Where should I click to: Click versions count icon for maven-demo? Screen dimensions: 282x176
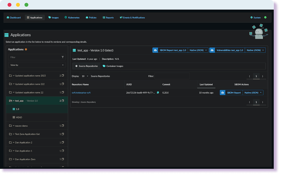click(x=63, y=126)
